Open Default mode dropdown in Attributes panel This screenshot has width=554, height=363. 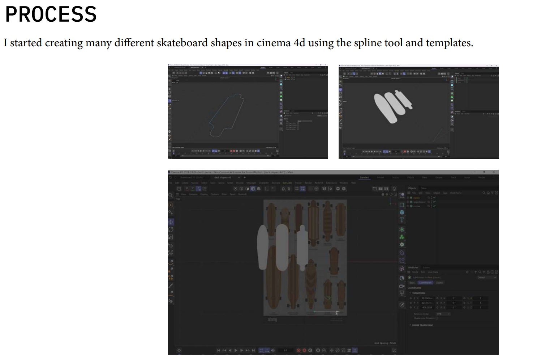pos(486,278)
